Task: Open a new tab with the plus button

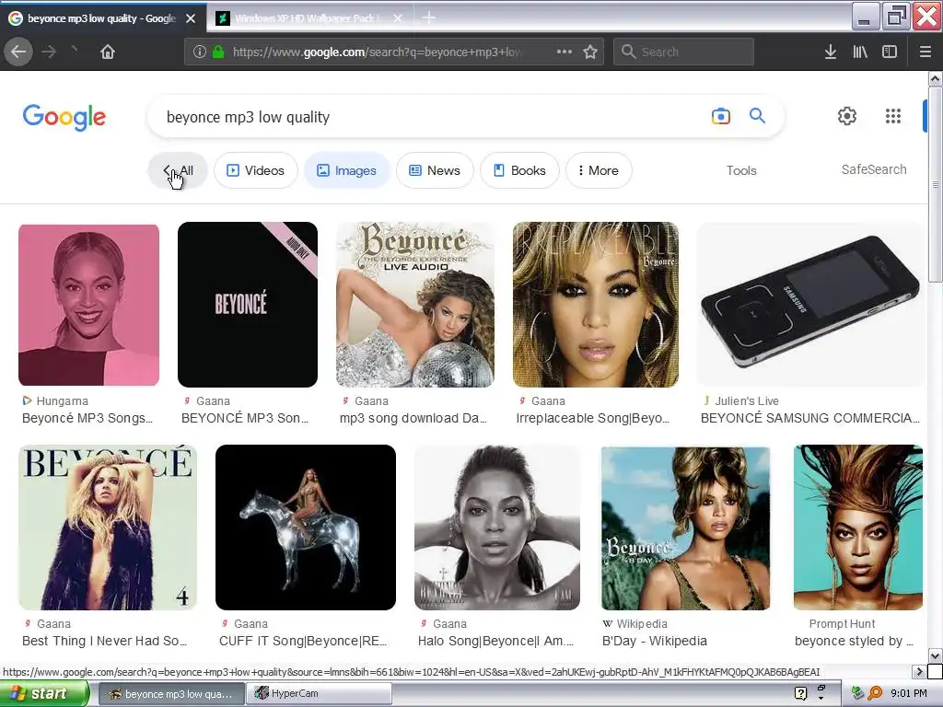Action: [429, 18]
